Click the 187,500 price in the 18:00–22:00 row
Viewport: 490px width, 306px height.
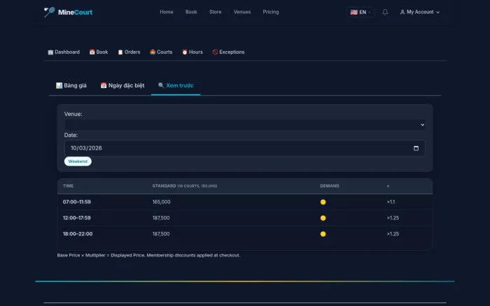pyautogui.click(x=161, y=233)
